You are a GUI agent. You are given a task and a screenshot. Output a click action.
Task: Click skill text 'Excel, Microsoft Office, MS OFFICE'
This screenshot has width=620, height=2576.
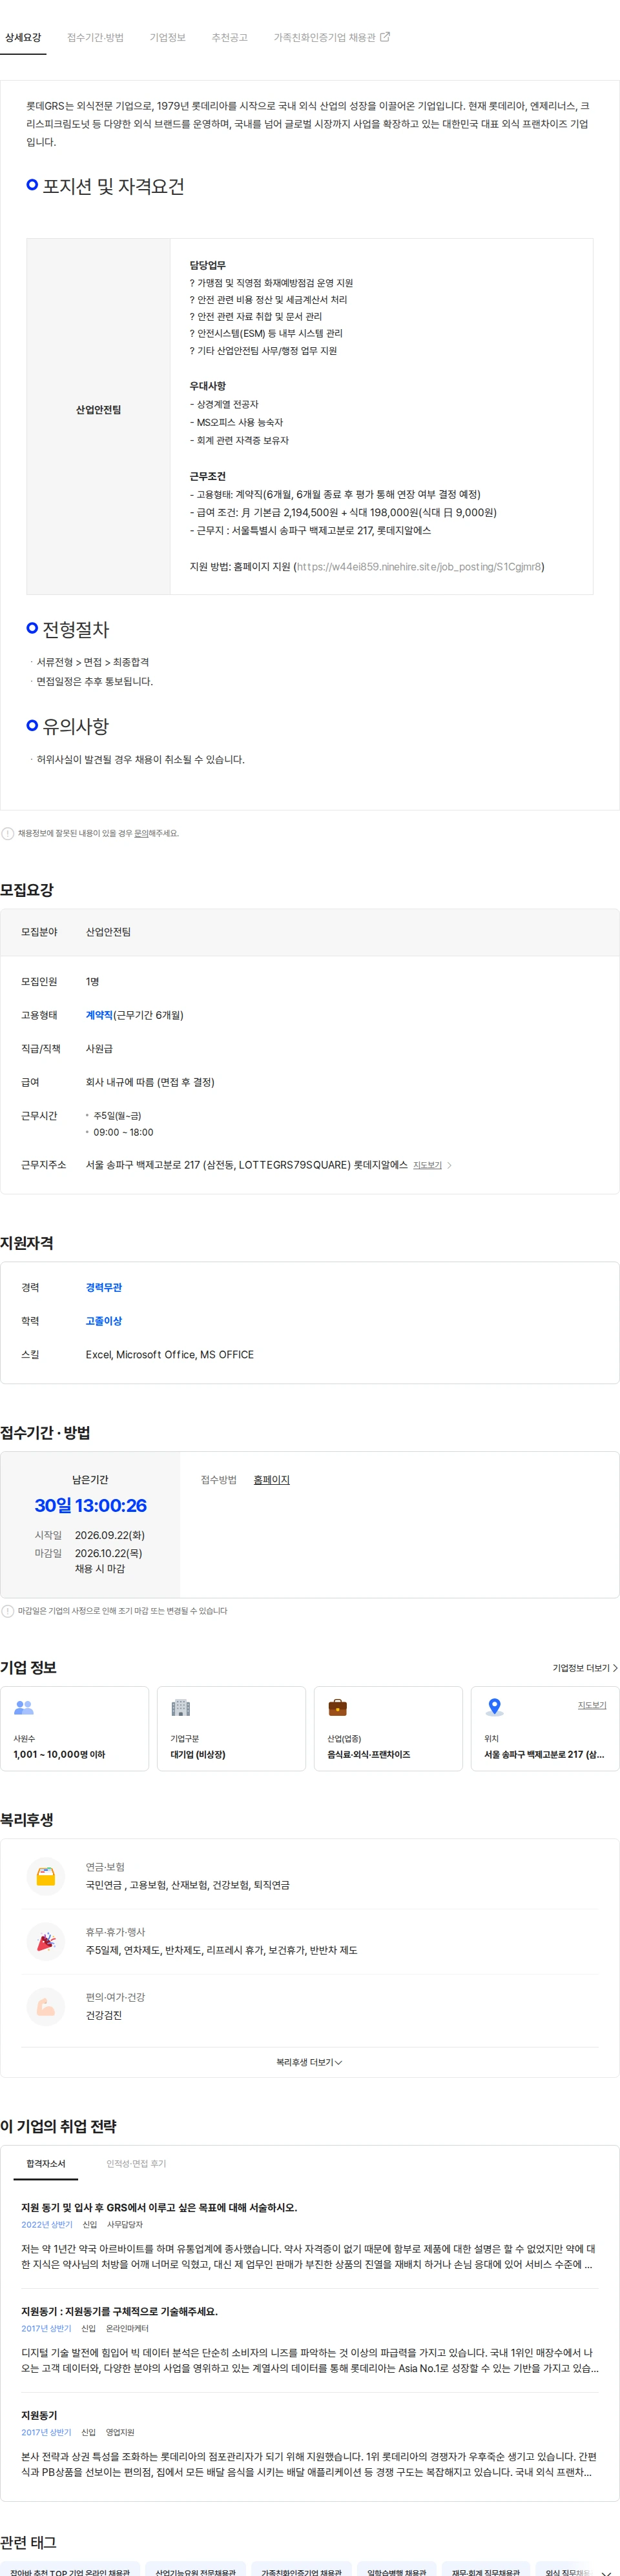pos(169,1355)
